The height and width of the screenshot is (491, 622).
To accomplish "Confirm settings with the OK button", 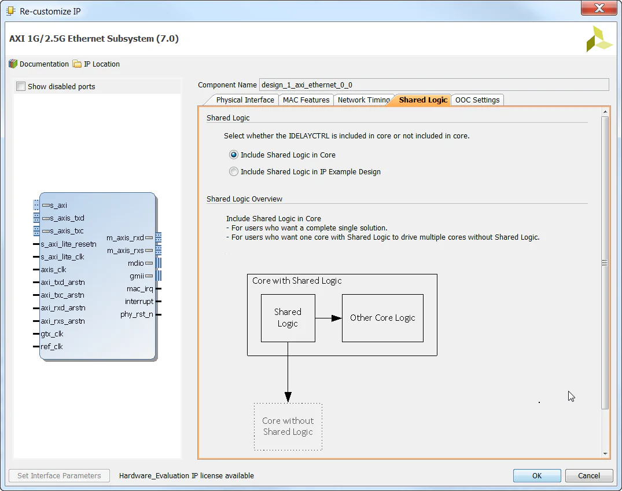I will click(x=536, y=475).
